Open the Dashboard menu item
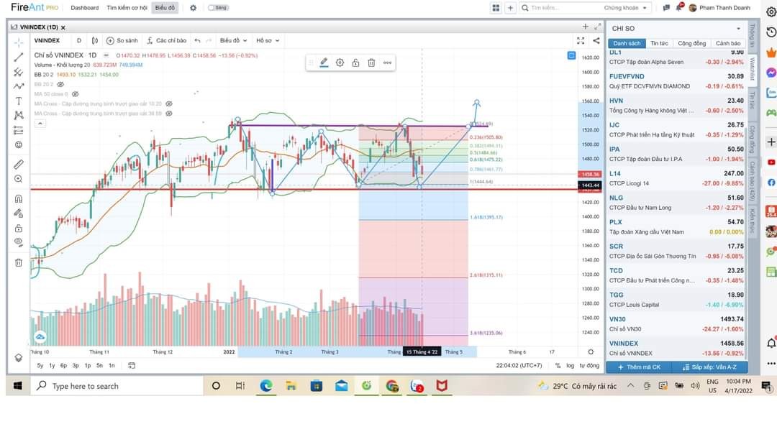The width and height of the screenshot is (777, 437). pyautogui.click(x=85, y=8)
